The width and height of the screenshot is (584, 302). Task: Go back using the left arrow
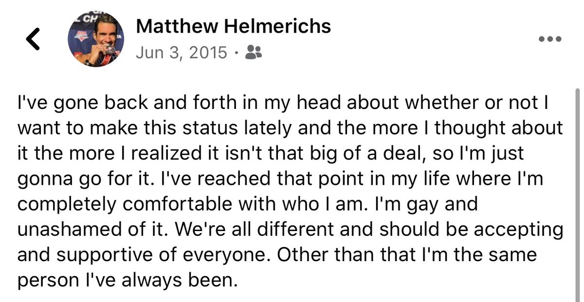point(33,39)
